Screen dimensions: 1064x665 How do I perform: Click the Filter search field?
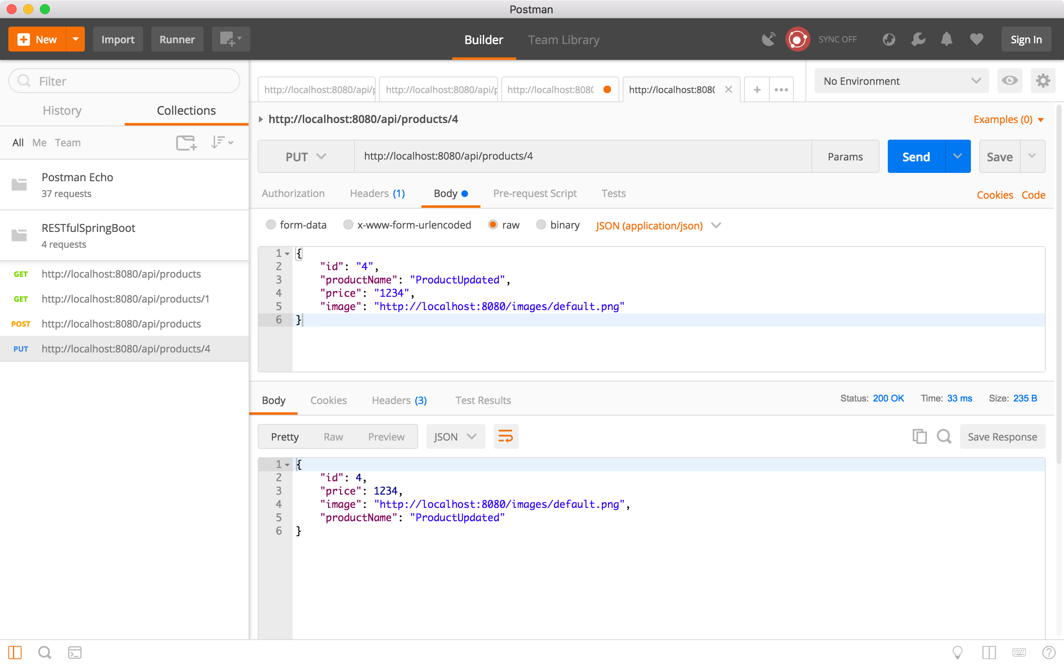(x=124, y=81)
